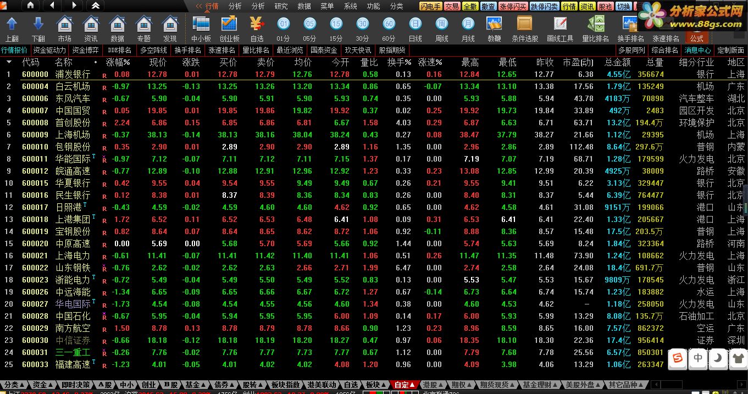Viewport: 748px width, 394px height.
Task: Expand the 基金▲ bottom tab
Action: [195, 385]
